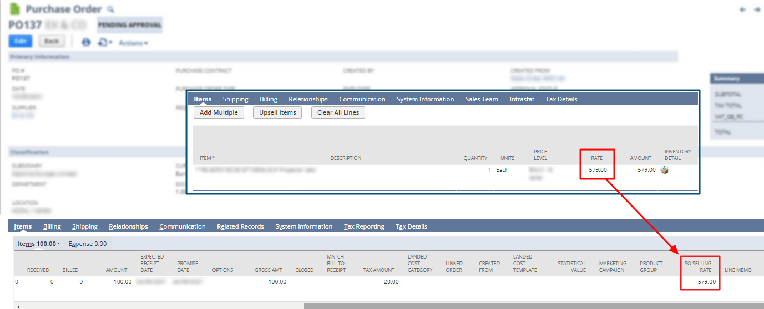Open the Actions dropdown menu
The height and width of the screenshot is (309, 764).
coord(133,43)
